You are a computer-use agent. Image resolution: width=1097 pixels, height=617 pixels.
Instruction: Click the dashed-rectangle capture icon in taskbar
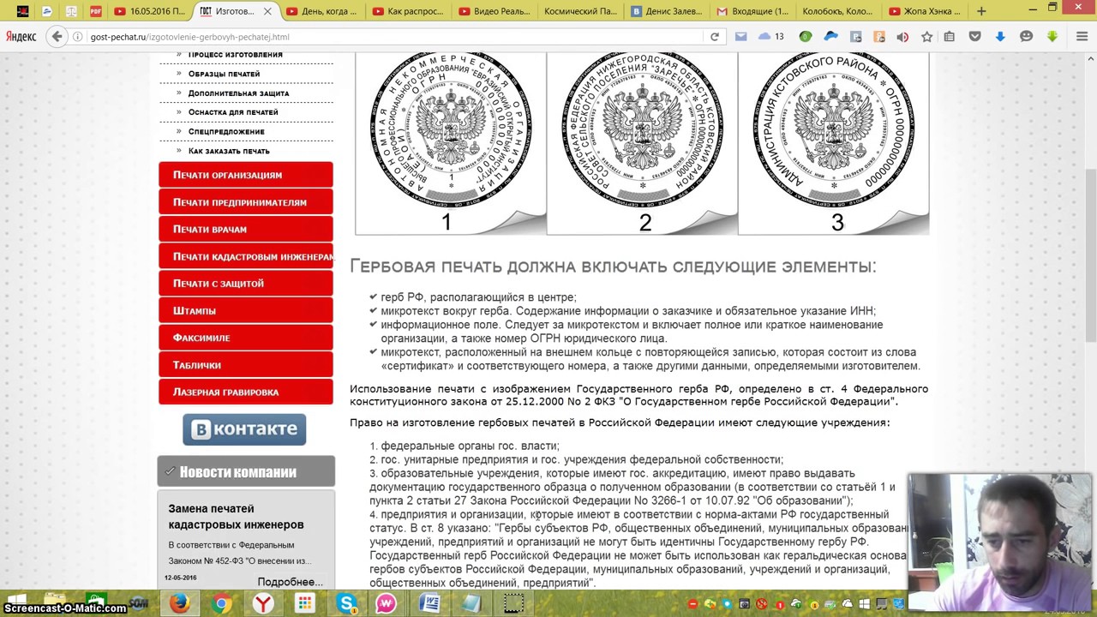513,604
